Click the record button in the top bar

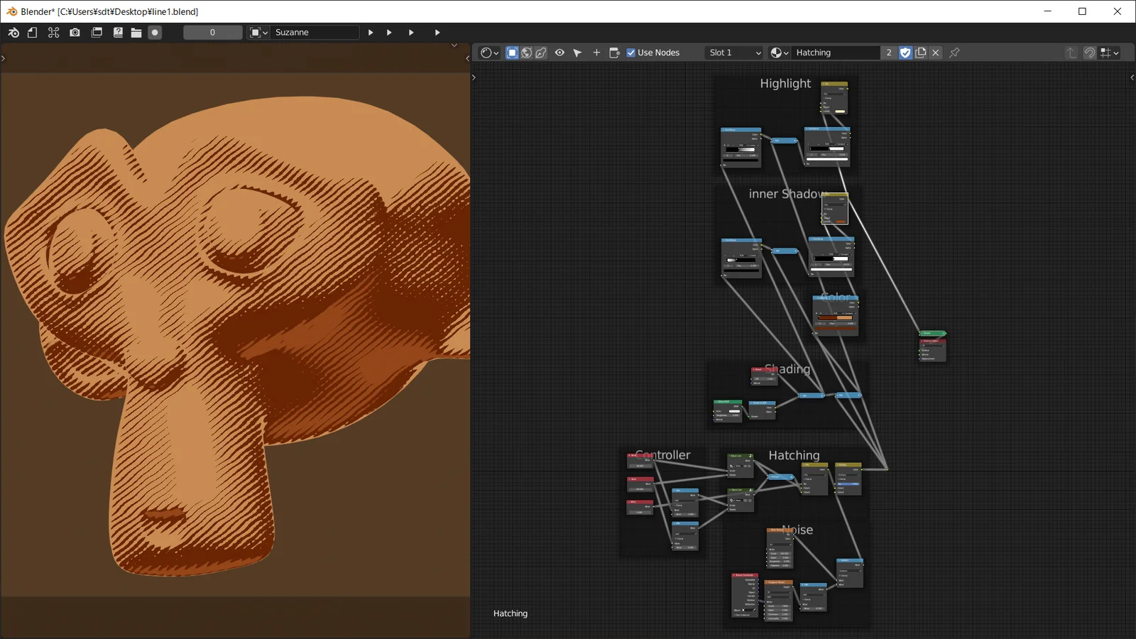(x=155, y=32)
